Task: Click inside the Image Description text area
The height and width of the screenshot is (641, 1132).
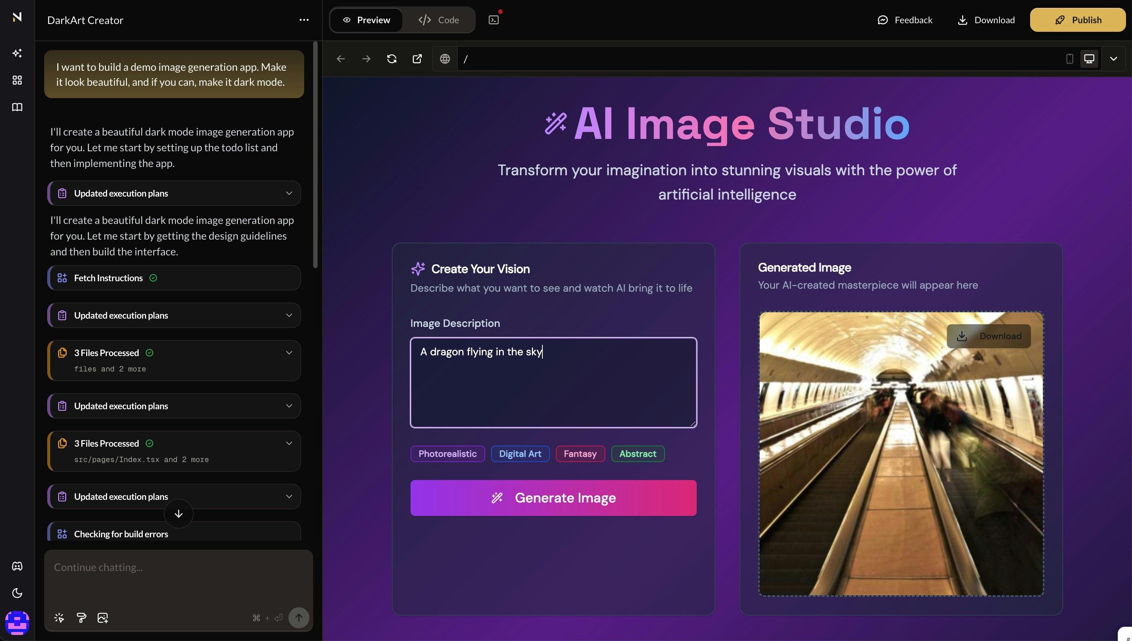Action: coord(553,383)
